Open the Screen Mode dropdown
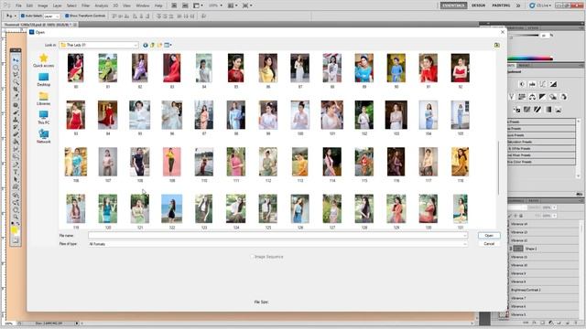This screenshot has width=586, height=329. click(247, 5)
